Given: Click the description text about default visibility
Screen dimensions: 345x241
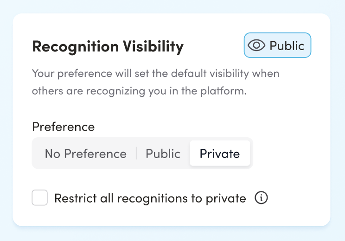Looking at the screenshot, I should click(155, 74).
